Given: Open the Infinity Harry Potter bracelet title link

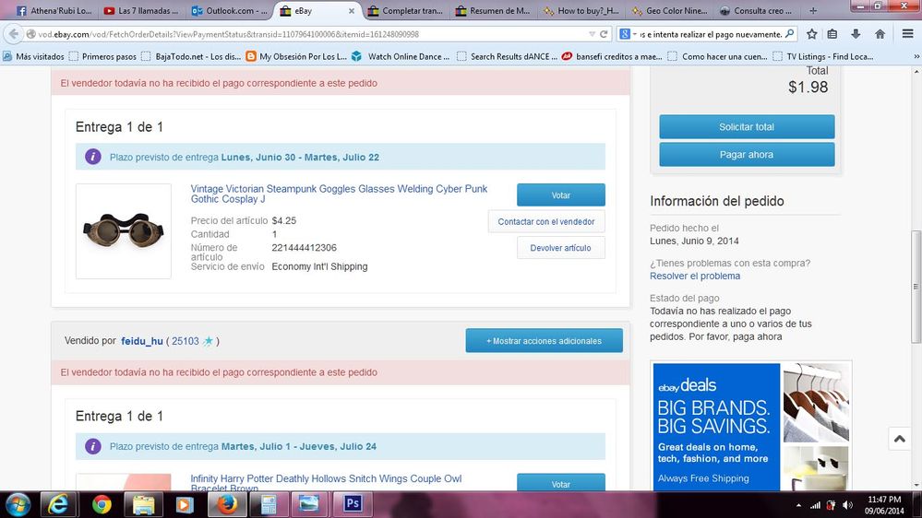Looking at the screenshot, I should (x=326, y=483).
